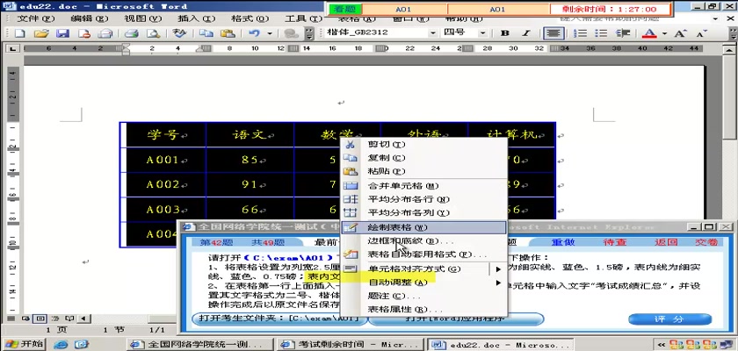Image resolution: width=738 pixels, height=351 pixels.
Task: Open 边框和底纹 from context menu
Action: pos(423,241)
